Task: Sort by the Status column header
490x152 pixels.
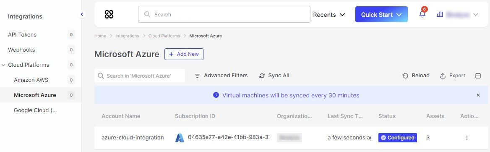Action: point(387,116)
